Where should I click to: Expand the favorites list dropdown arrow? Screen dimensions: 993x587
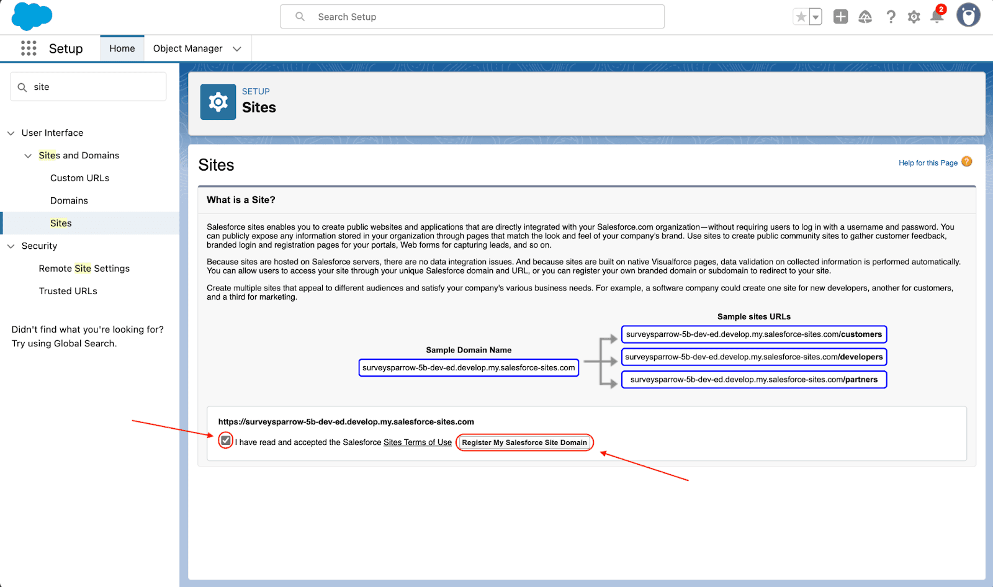[x=816, y=17]
